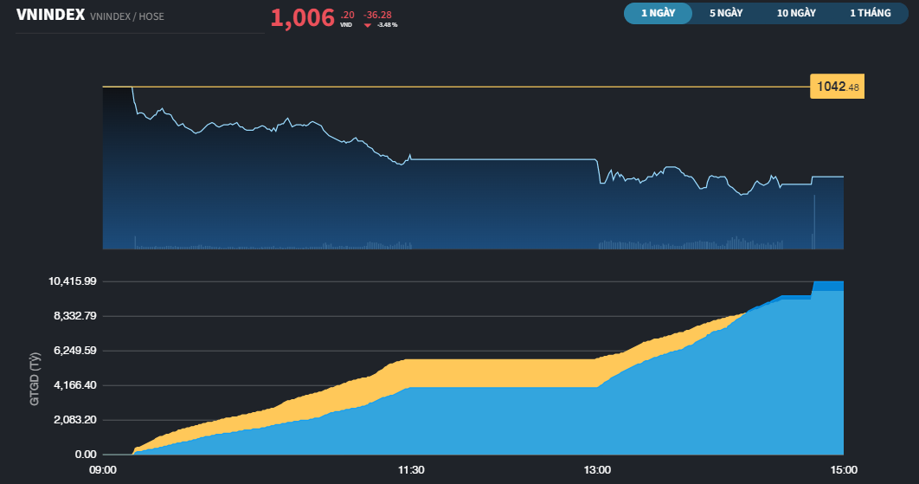Click the 13:00 time axis label
The width and height of the screenshot is (919, 484).
(x=597, y=470)
